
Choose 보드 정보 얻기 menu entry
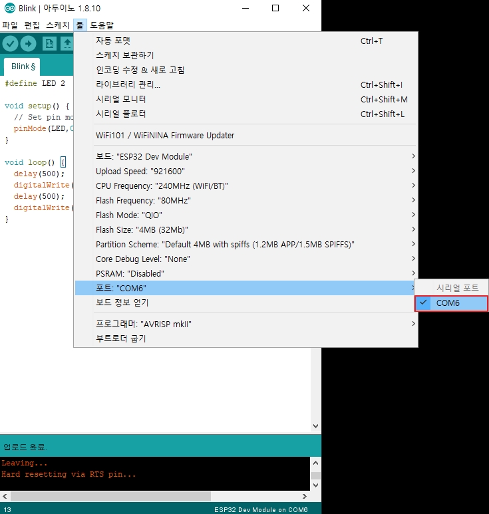pos(246,303)
